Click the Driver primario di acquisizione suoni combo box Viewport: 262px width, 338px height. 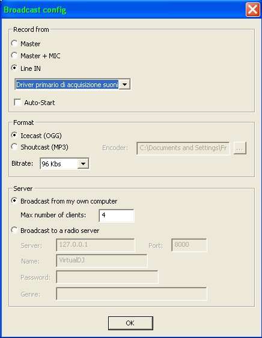point(73,84)
